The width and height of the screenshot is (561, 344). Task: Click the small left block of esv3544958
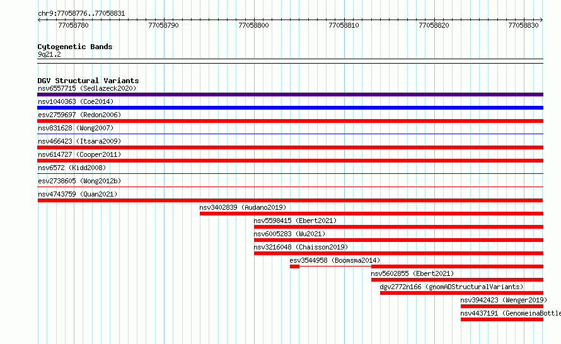pos(294,267)
